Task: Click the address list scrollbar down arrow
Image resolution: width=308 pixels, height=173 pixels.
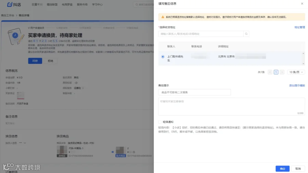Action: (303, 64)
